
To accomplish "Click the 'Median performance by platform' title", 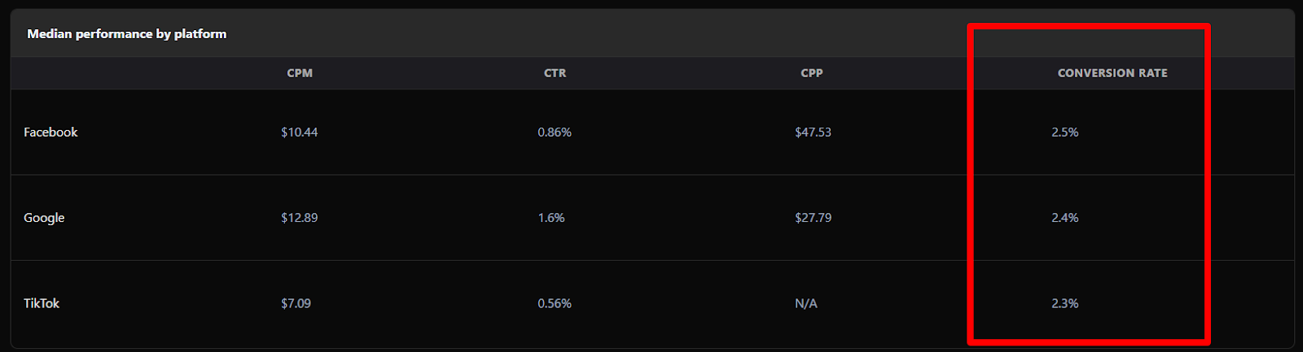I will (127, 34).
